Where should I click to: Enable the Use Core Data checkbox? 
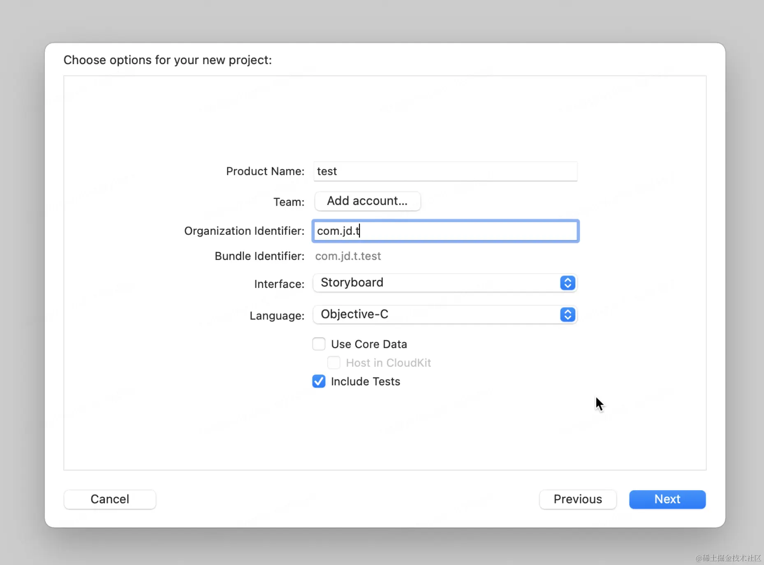pyautogui.click(x=319, y=344)
